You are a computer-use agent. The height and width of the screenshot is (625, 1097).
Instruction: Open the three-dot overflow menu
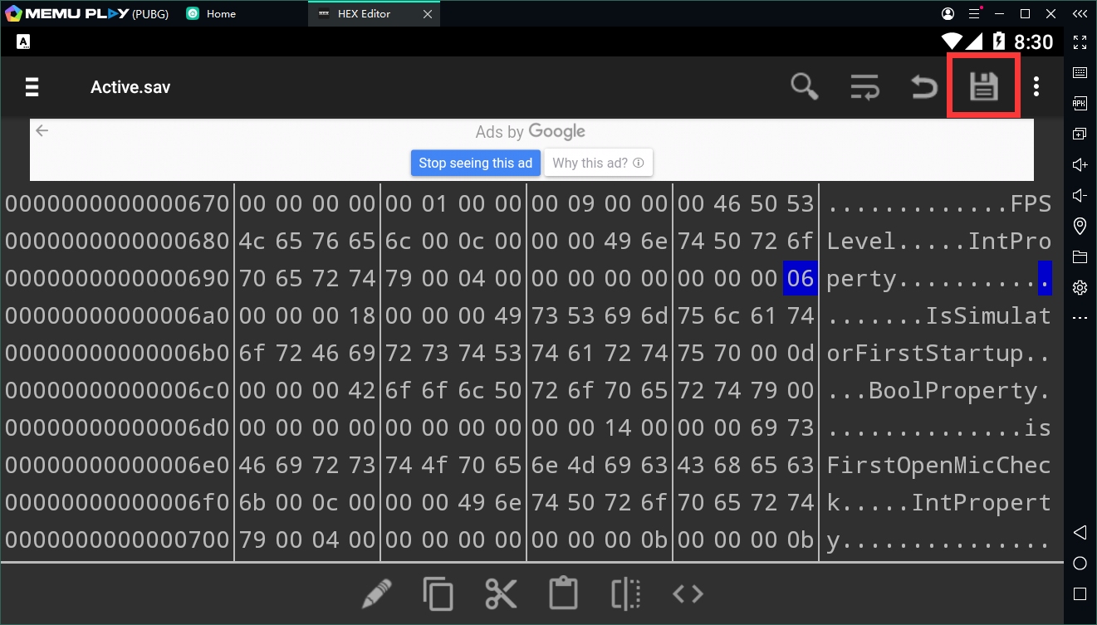(x=1036, y=86)
